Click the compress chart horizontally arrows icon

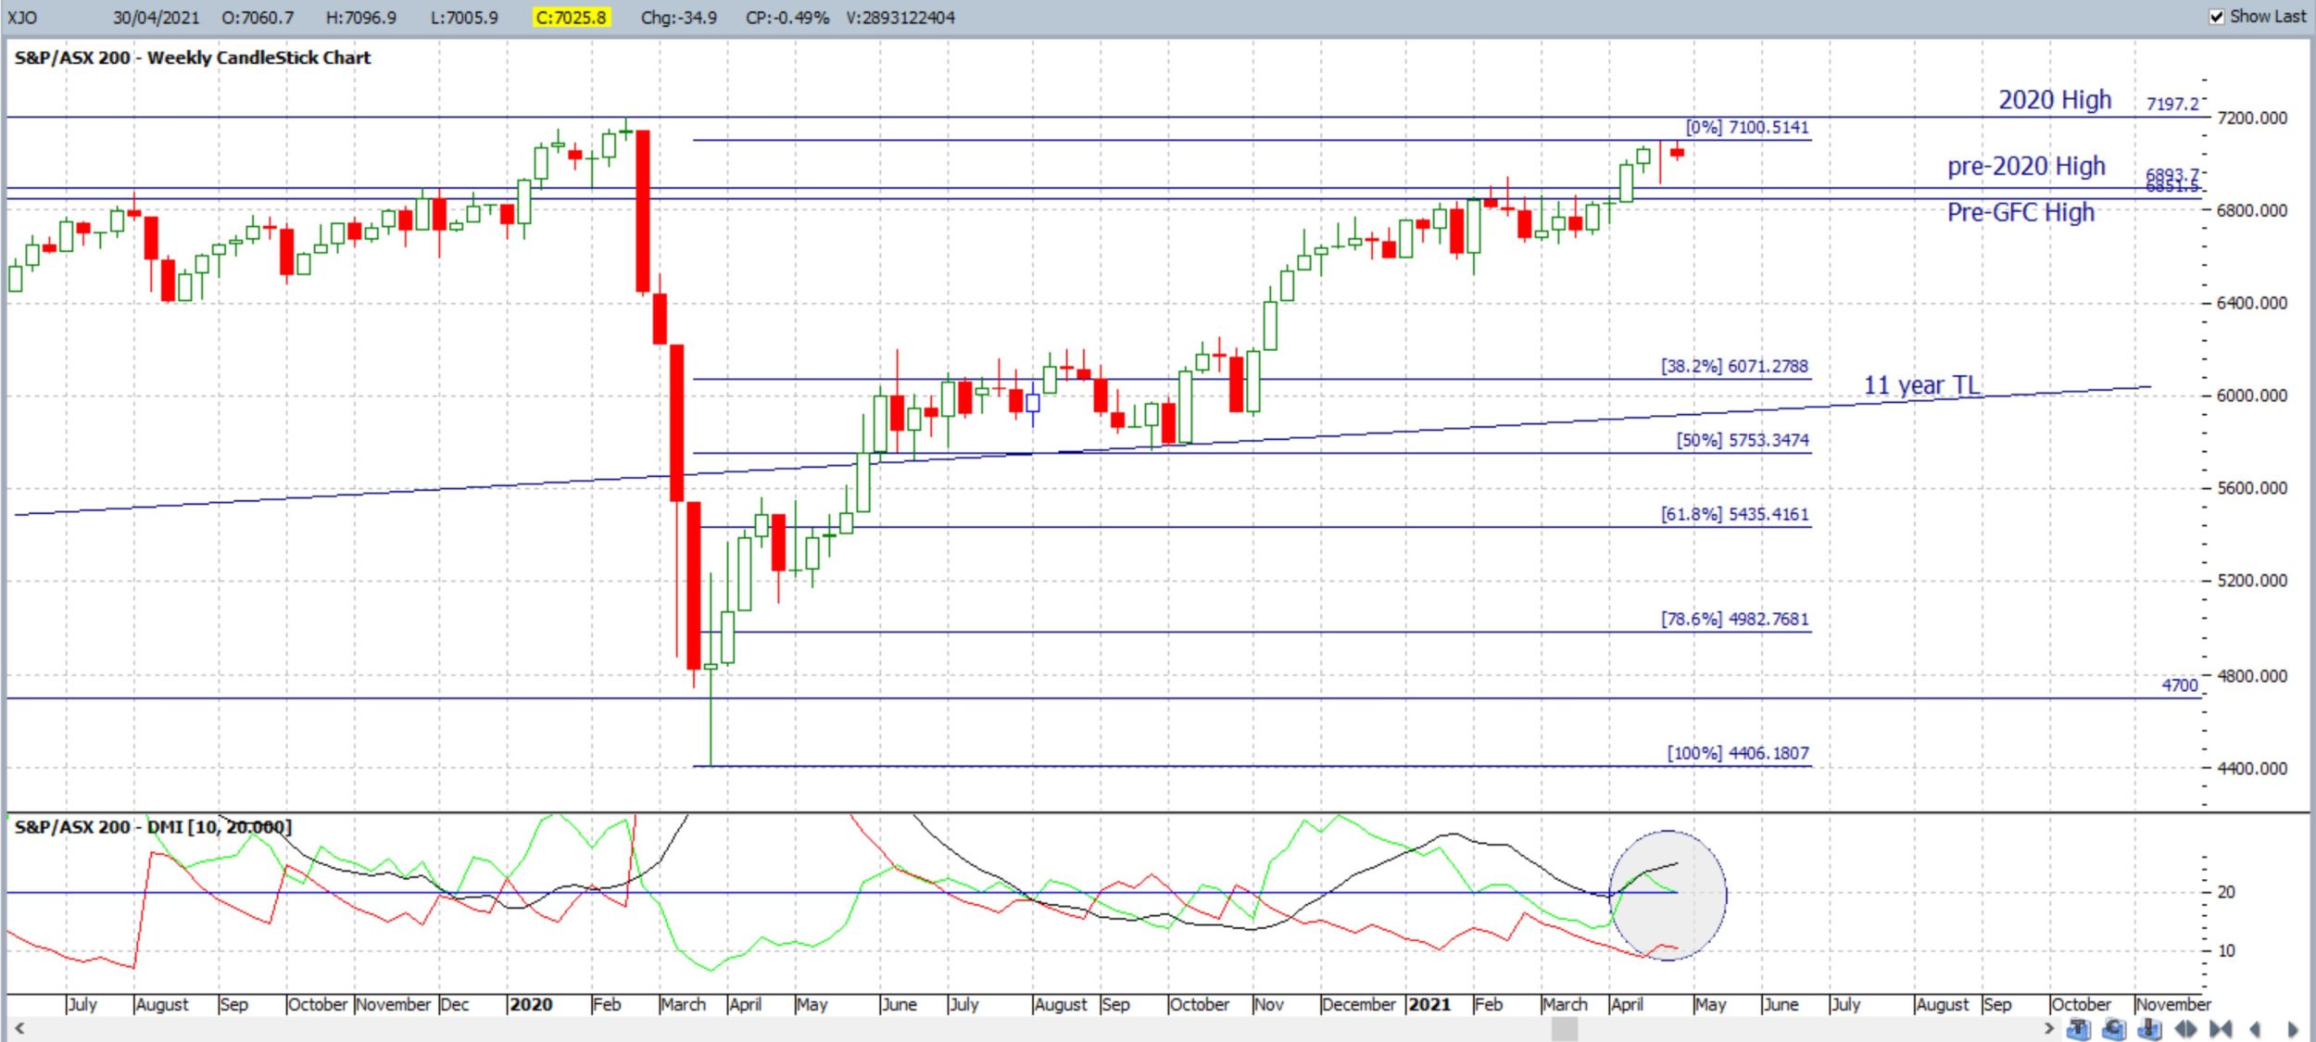tap(2221, 1028)
